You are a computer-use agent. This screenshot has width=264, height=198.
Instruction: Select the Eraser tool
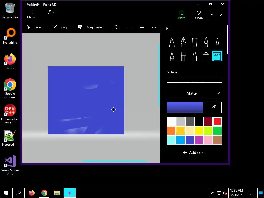[183, 56]
